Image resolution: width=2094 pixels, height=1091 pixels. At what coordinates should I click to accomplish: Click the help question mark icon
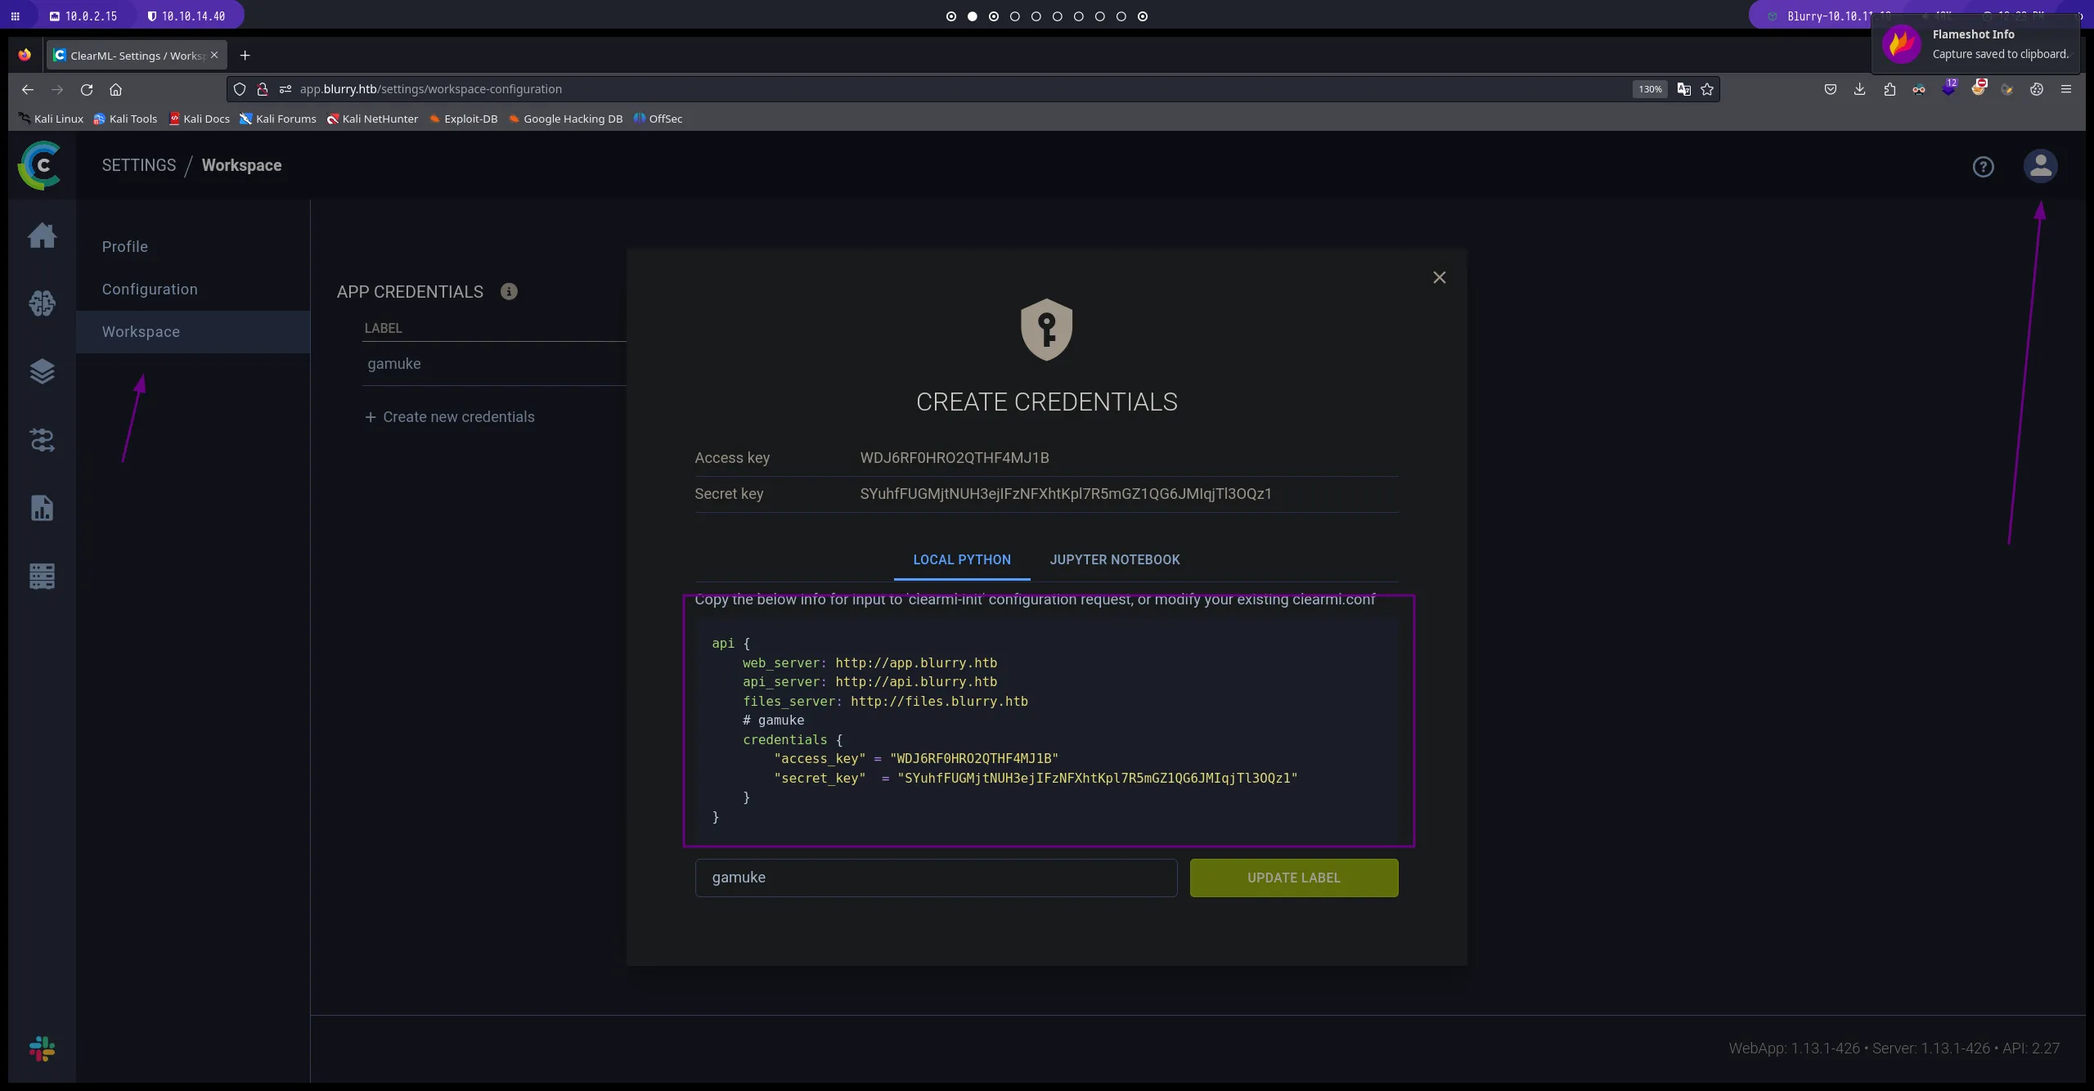(1983, 167)
